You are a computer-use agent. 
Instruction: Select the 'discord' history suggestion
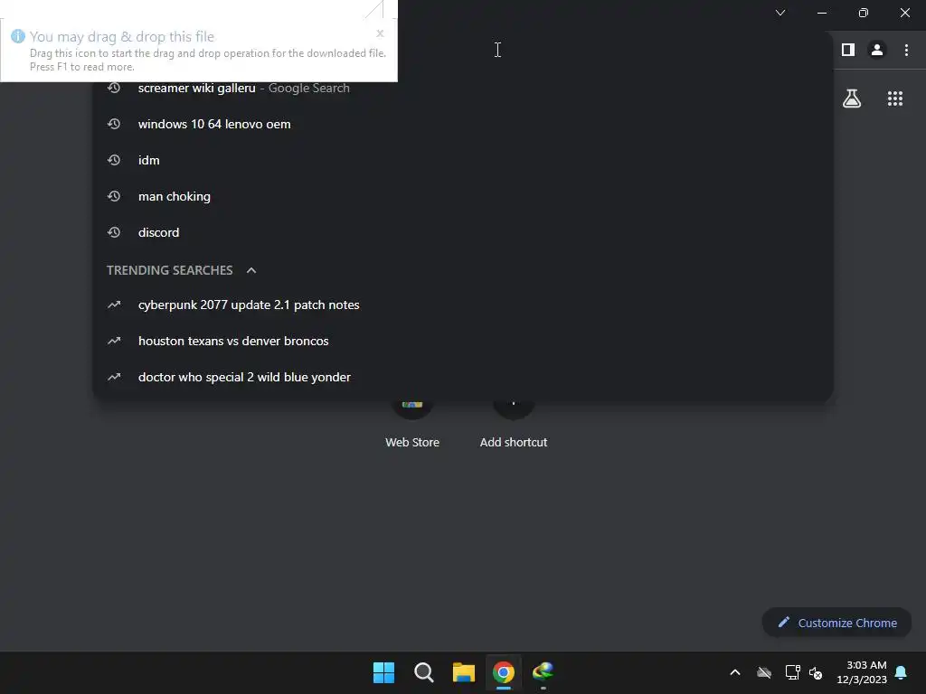click(x=463, y=232)
